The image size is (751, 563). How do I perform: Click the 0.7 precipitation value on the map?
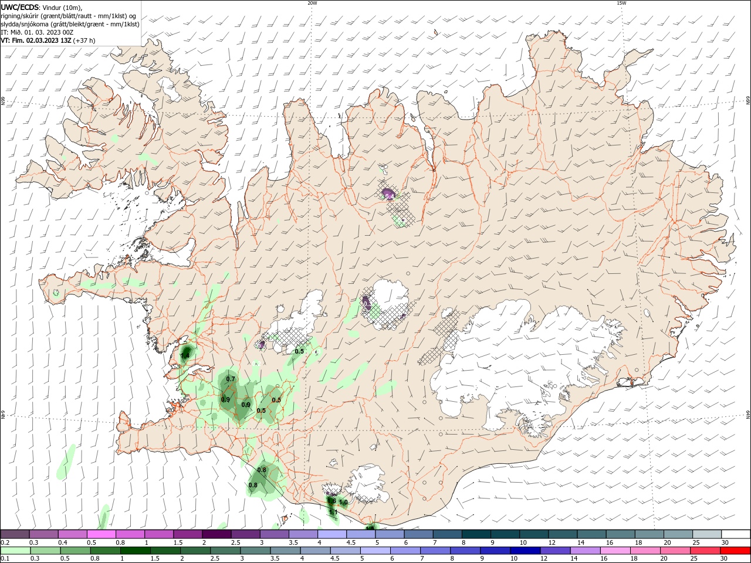click(x=230, y=379)
